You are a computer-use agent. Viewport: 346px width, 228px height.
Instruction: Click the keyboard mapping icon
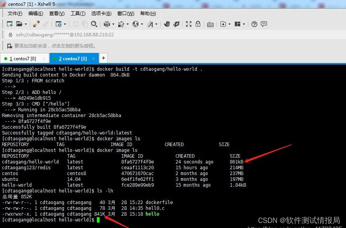210,24
